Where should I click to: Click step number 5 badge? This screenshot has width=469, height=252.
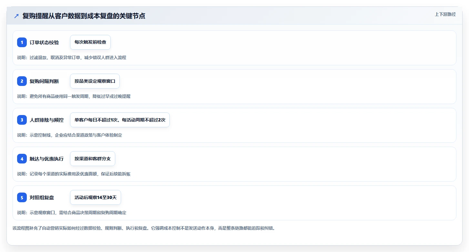click(22, 197)
